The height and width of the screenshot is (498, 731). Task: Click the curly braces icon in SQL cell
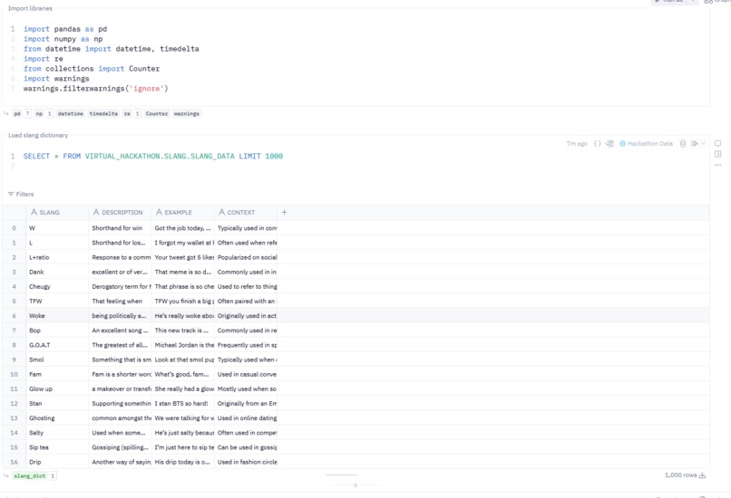(x=597, y=144)
